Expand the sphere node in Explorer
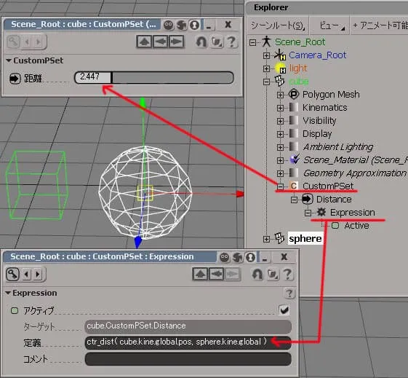Viewport: 408px width, 378px height. coord(266,239)
